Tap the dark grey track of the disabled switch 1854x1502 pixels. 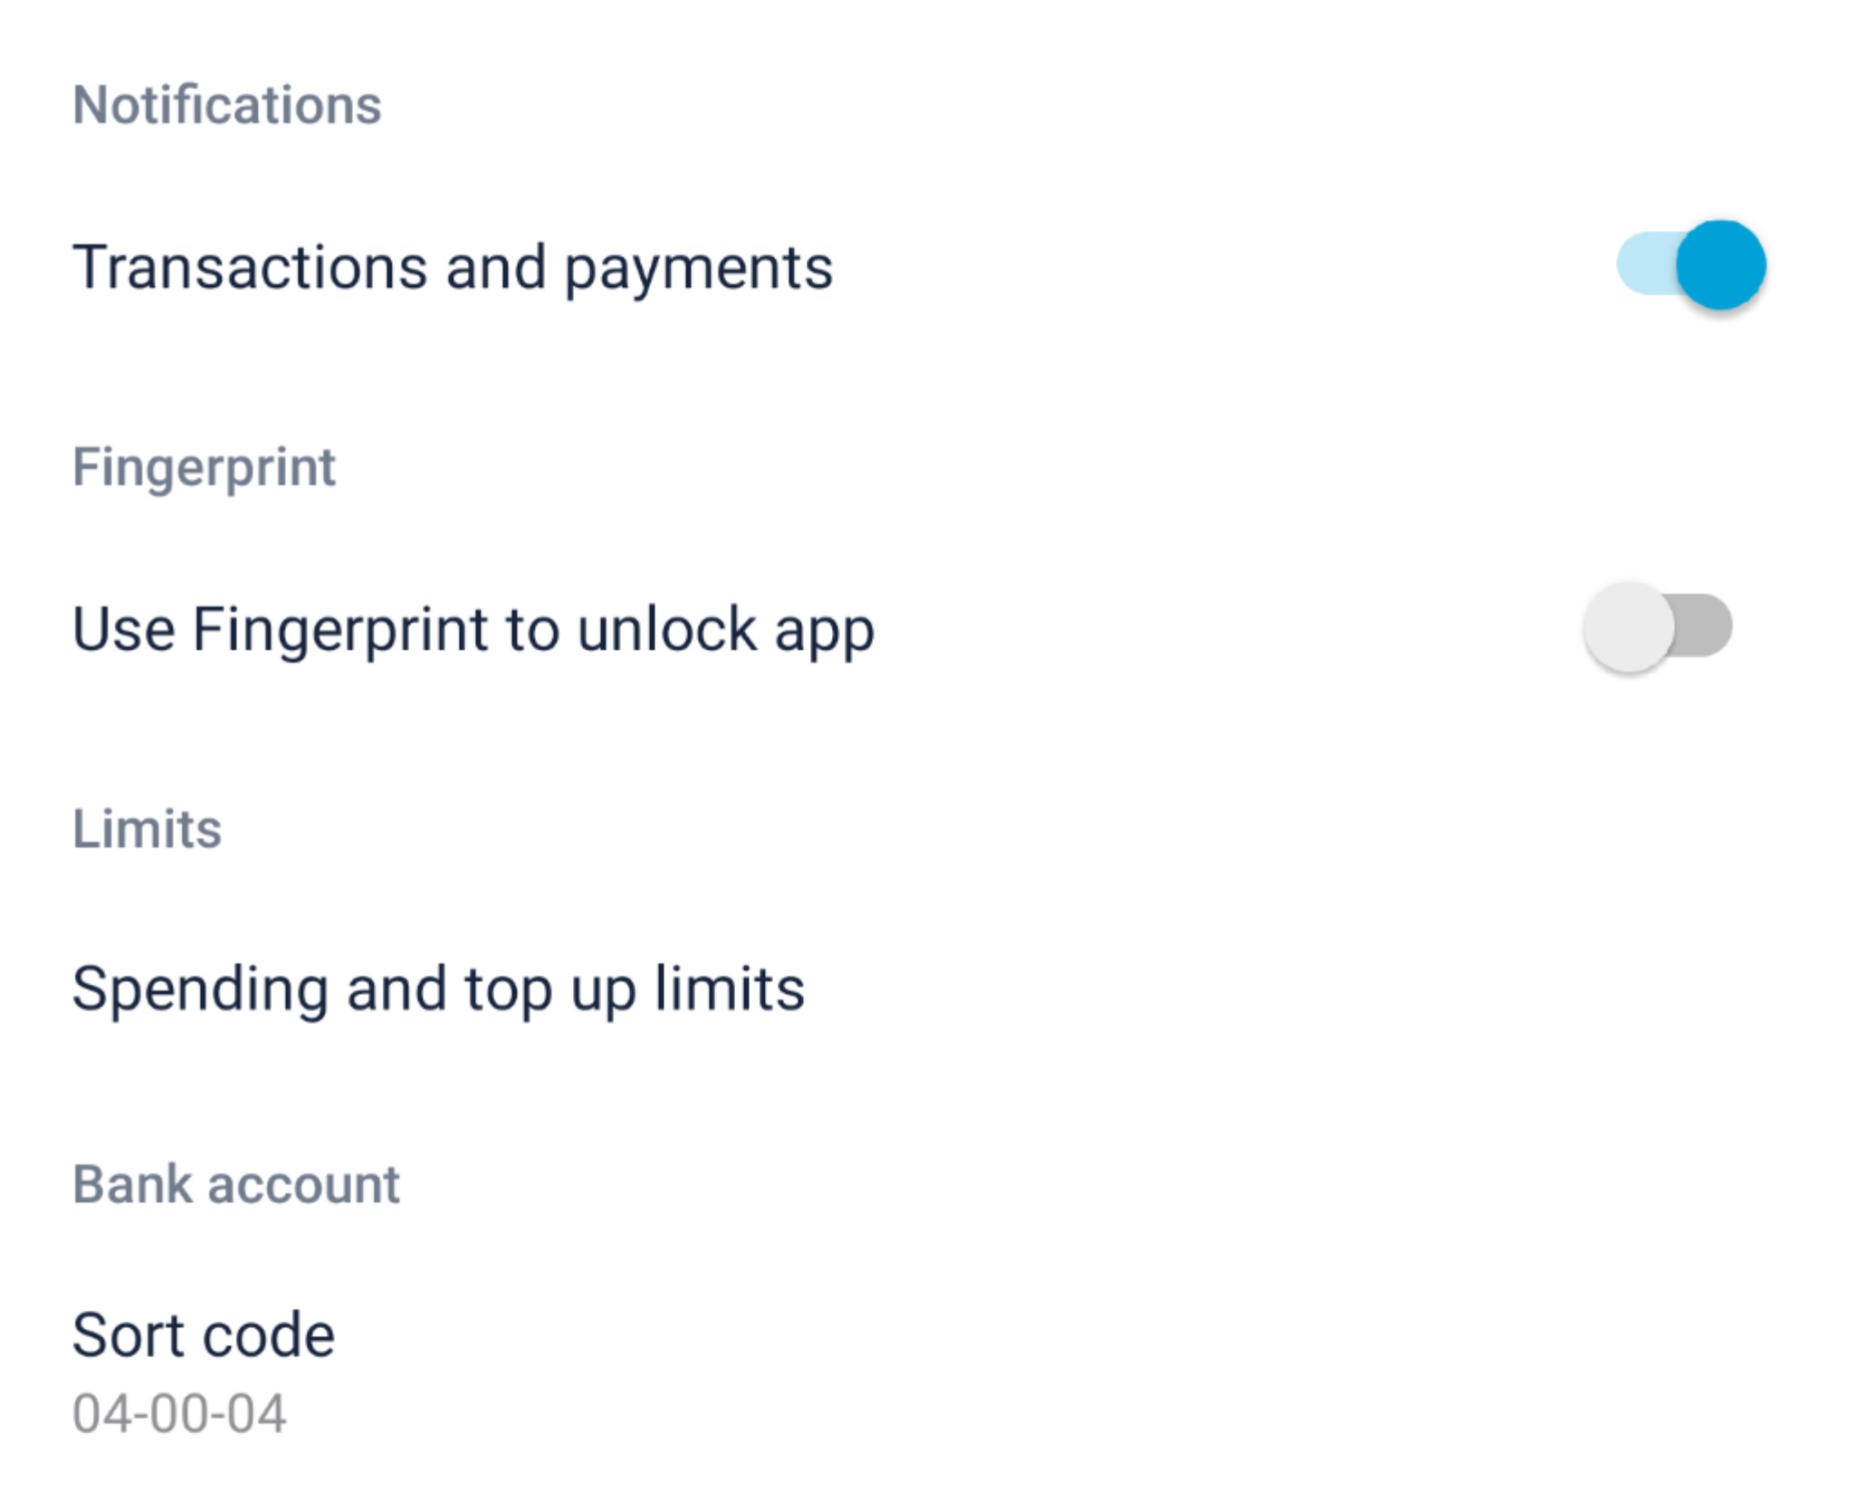[1706, 626]
